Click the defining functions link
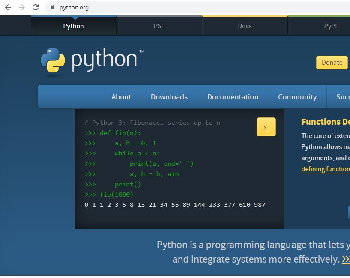Viewport: 350px width, 278px height. point(326,169)
